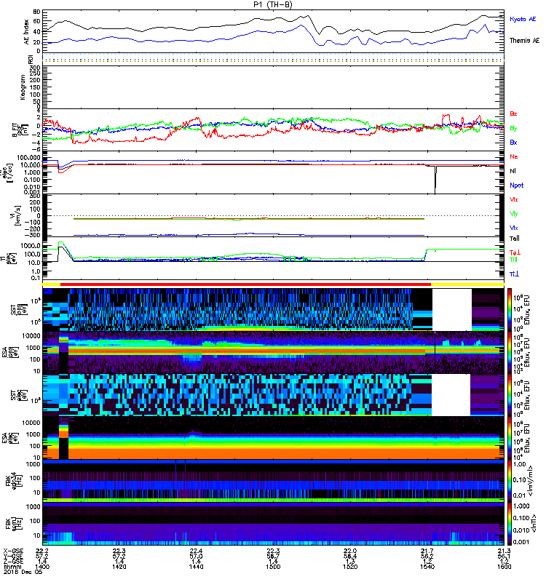Click the X-GSE value 21.7
The image size is (546, 582).
tap(427, 551)
